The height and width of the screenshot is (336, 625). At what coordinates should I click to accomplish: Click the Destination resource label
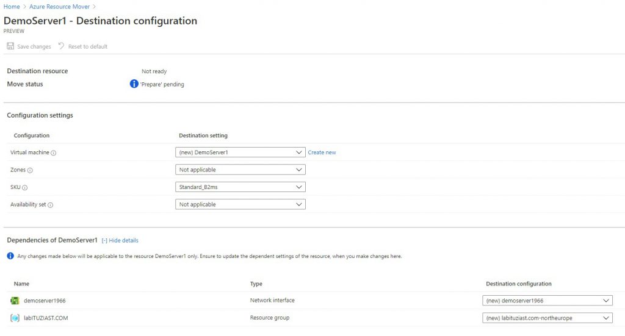[x=37, y=71]
